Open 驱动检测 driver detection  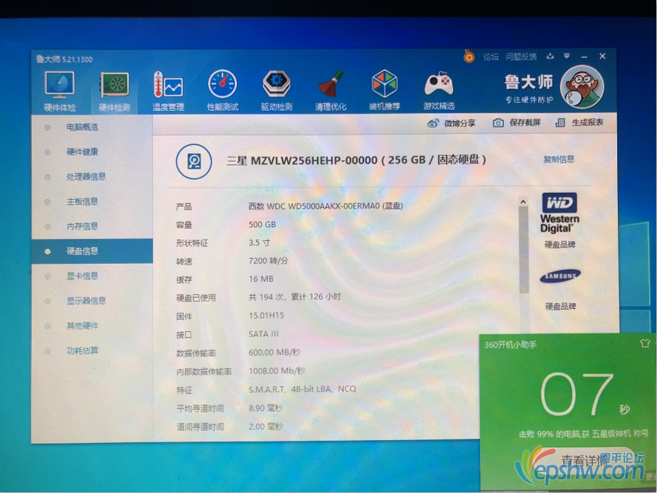(276, 91)
